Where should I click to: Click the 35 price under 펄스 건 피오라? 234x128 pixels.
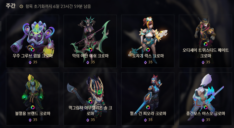[150, 120]
